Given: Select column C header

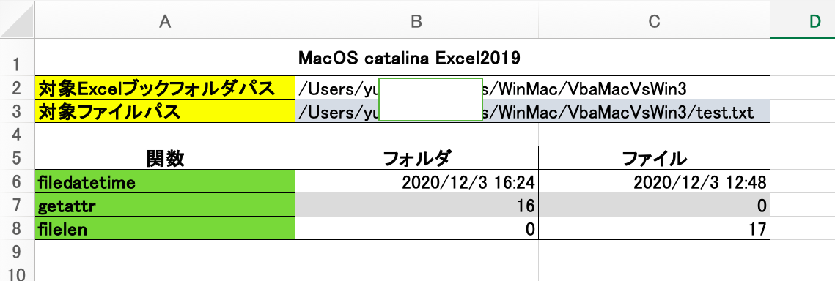Looking at the screenshot, I should point(654,20).
